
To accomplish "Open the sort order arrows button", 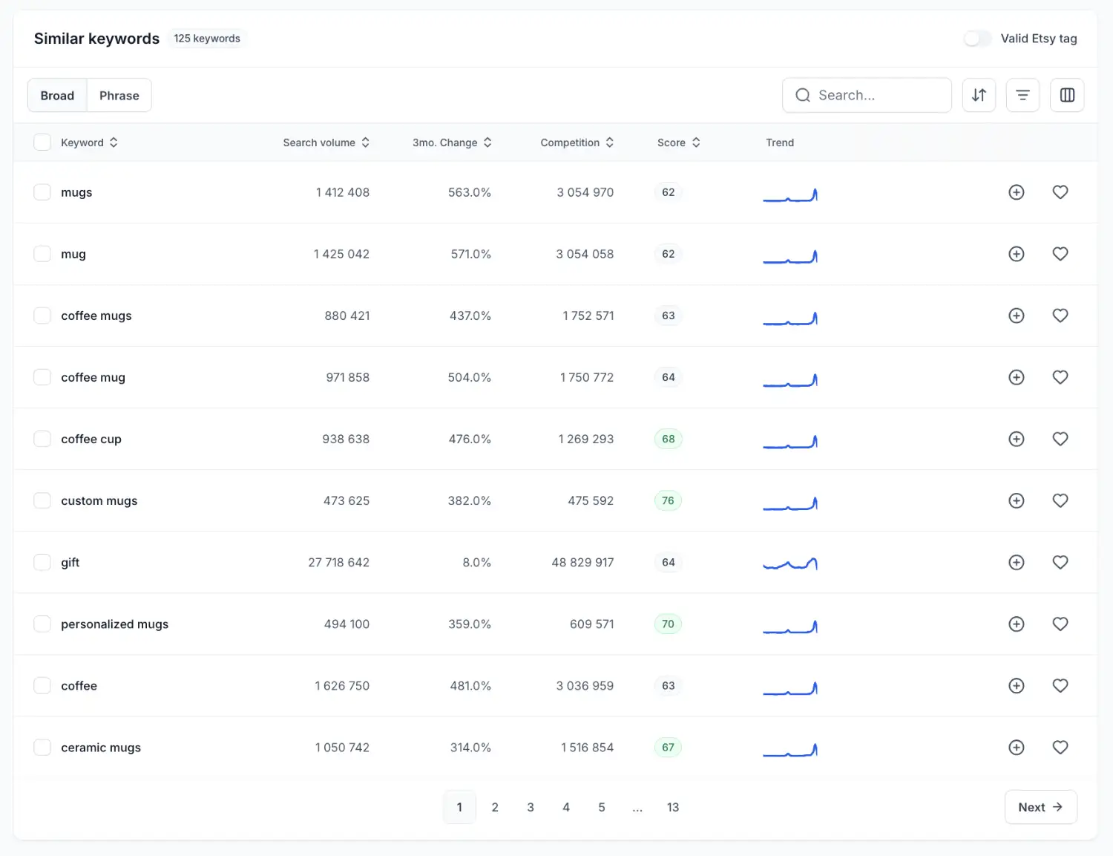I will (979, 95).
